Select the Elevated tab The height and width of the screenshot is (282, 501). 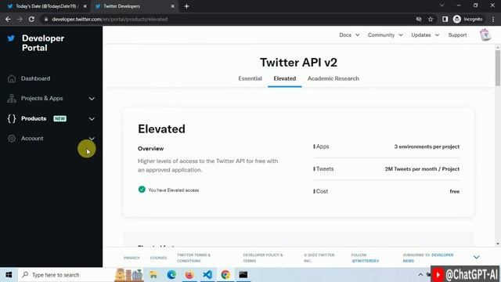pyautogui.click(x=285, y=78)
